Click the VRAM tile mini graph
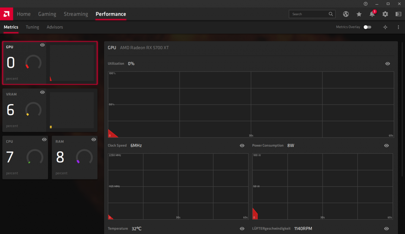The width and height of the screenshot is (405, 234). point(72,110)
